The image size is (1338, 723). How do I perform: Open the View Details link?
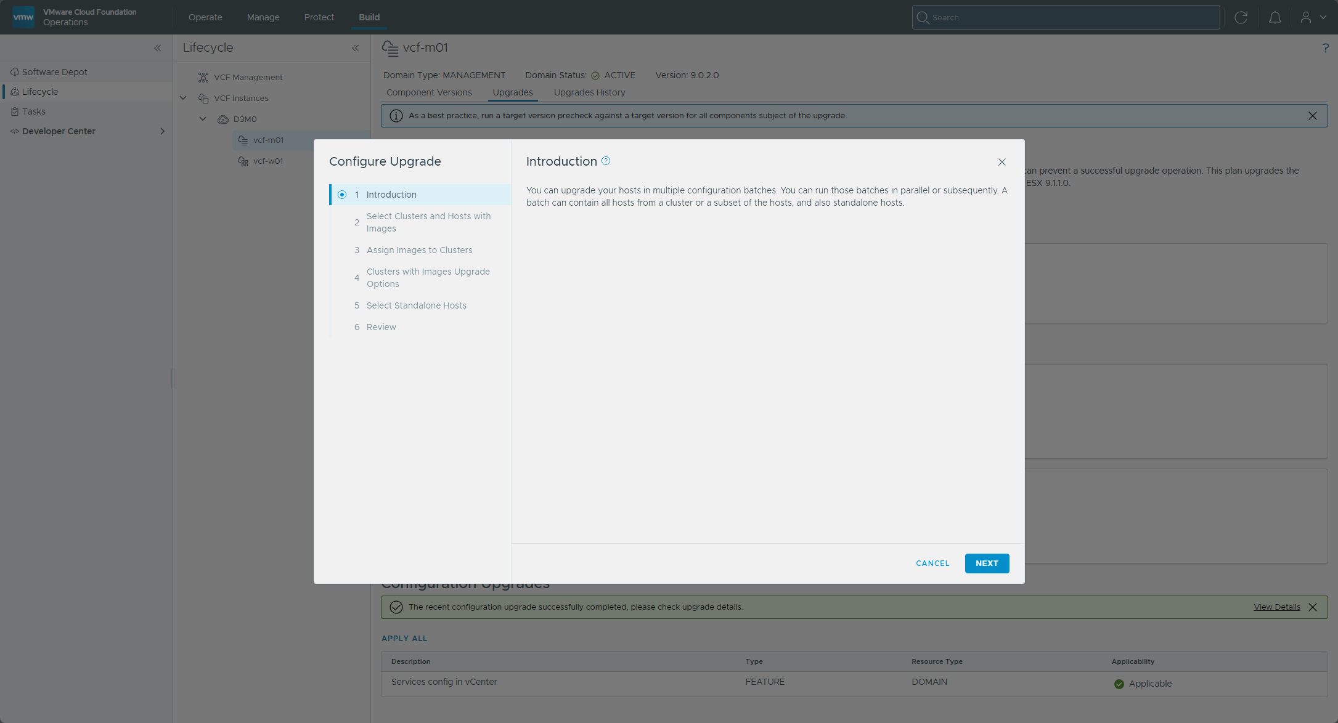tap(1276, 607)
